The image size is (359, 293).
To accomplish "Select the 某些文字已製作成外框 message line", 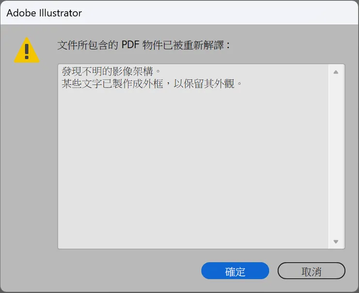I will tap(151, 84).
